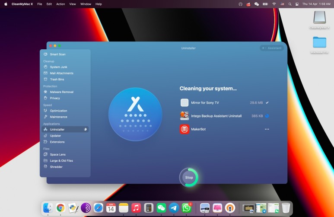Open the Apple menu
This screenshot has width=334, height=217.
point(6,4)
